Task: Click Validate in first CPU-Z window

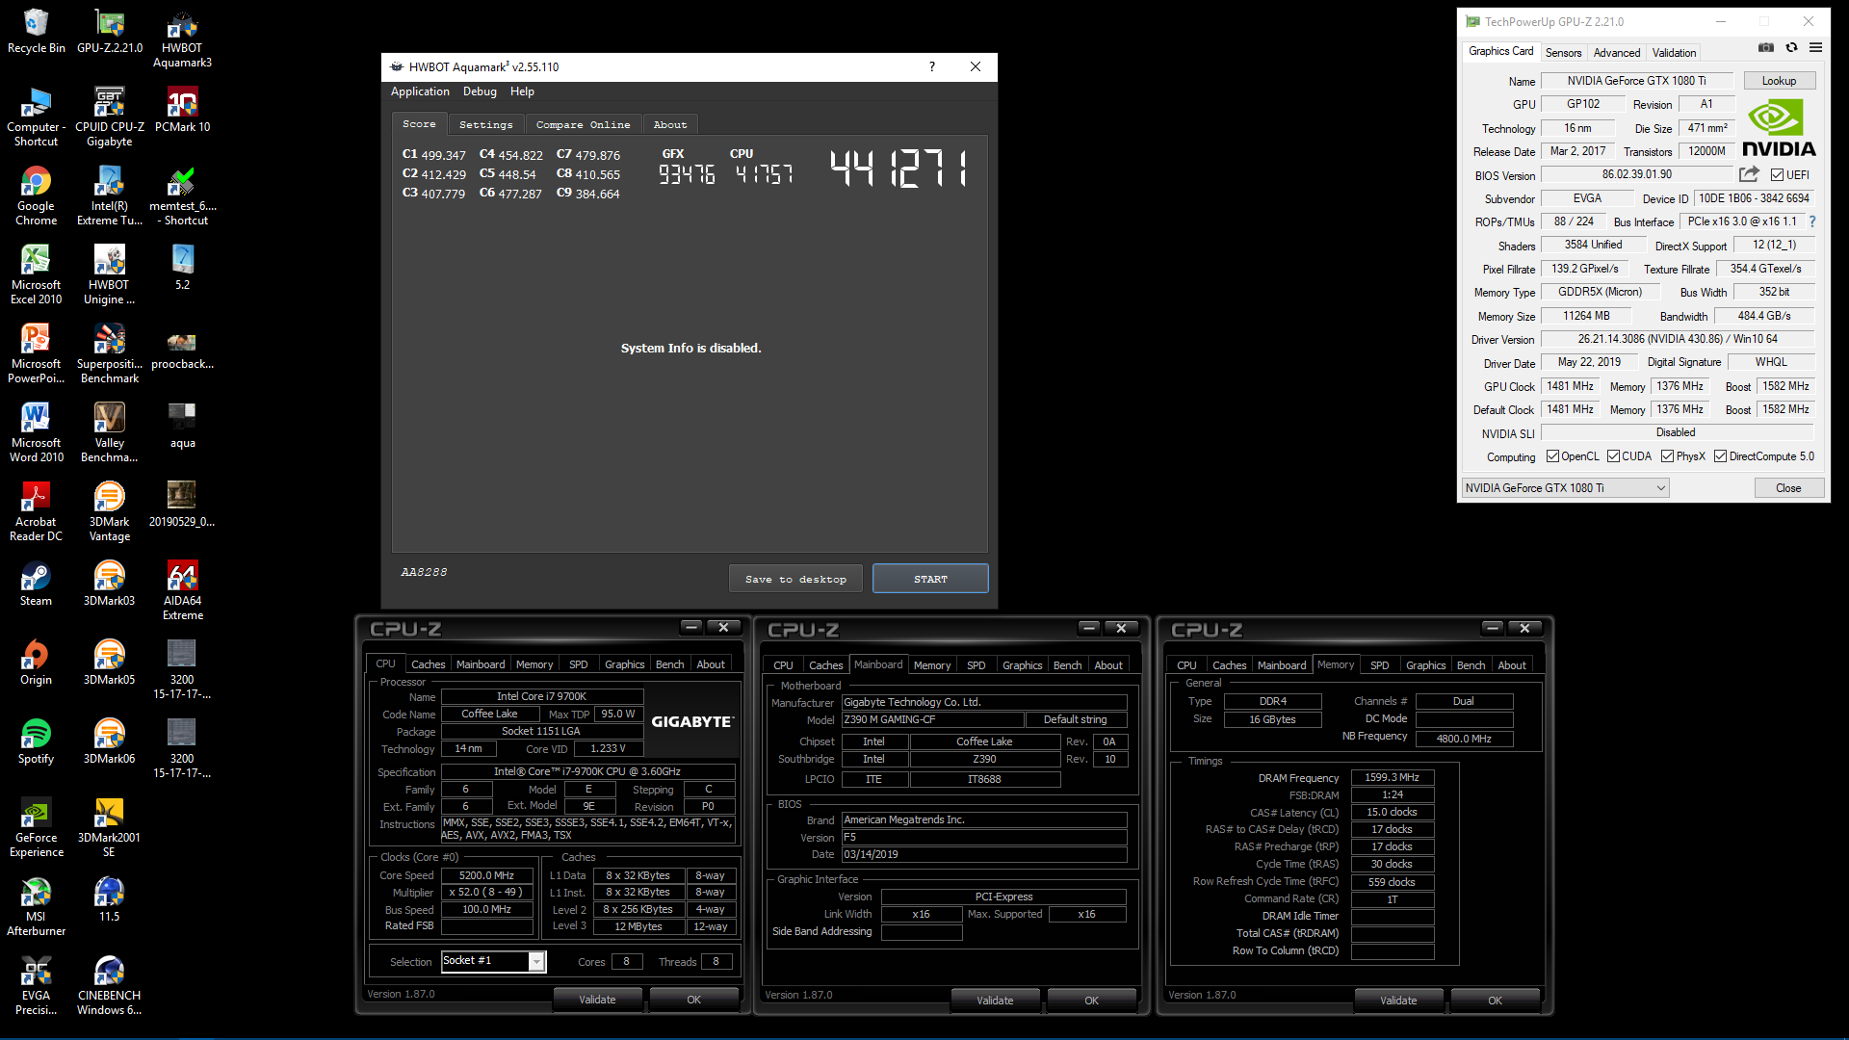Action: (597, 1000)
